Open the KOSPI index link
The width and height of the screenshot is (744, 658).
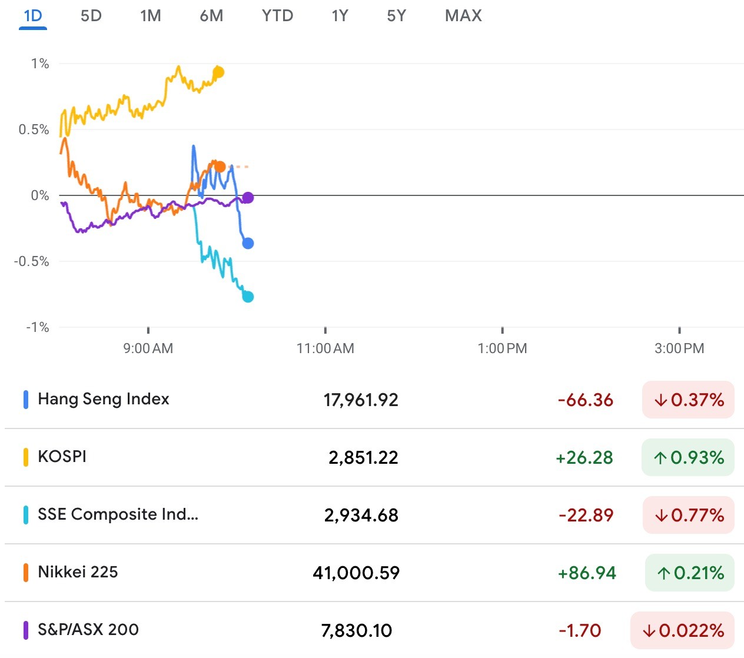pos(62,457)
